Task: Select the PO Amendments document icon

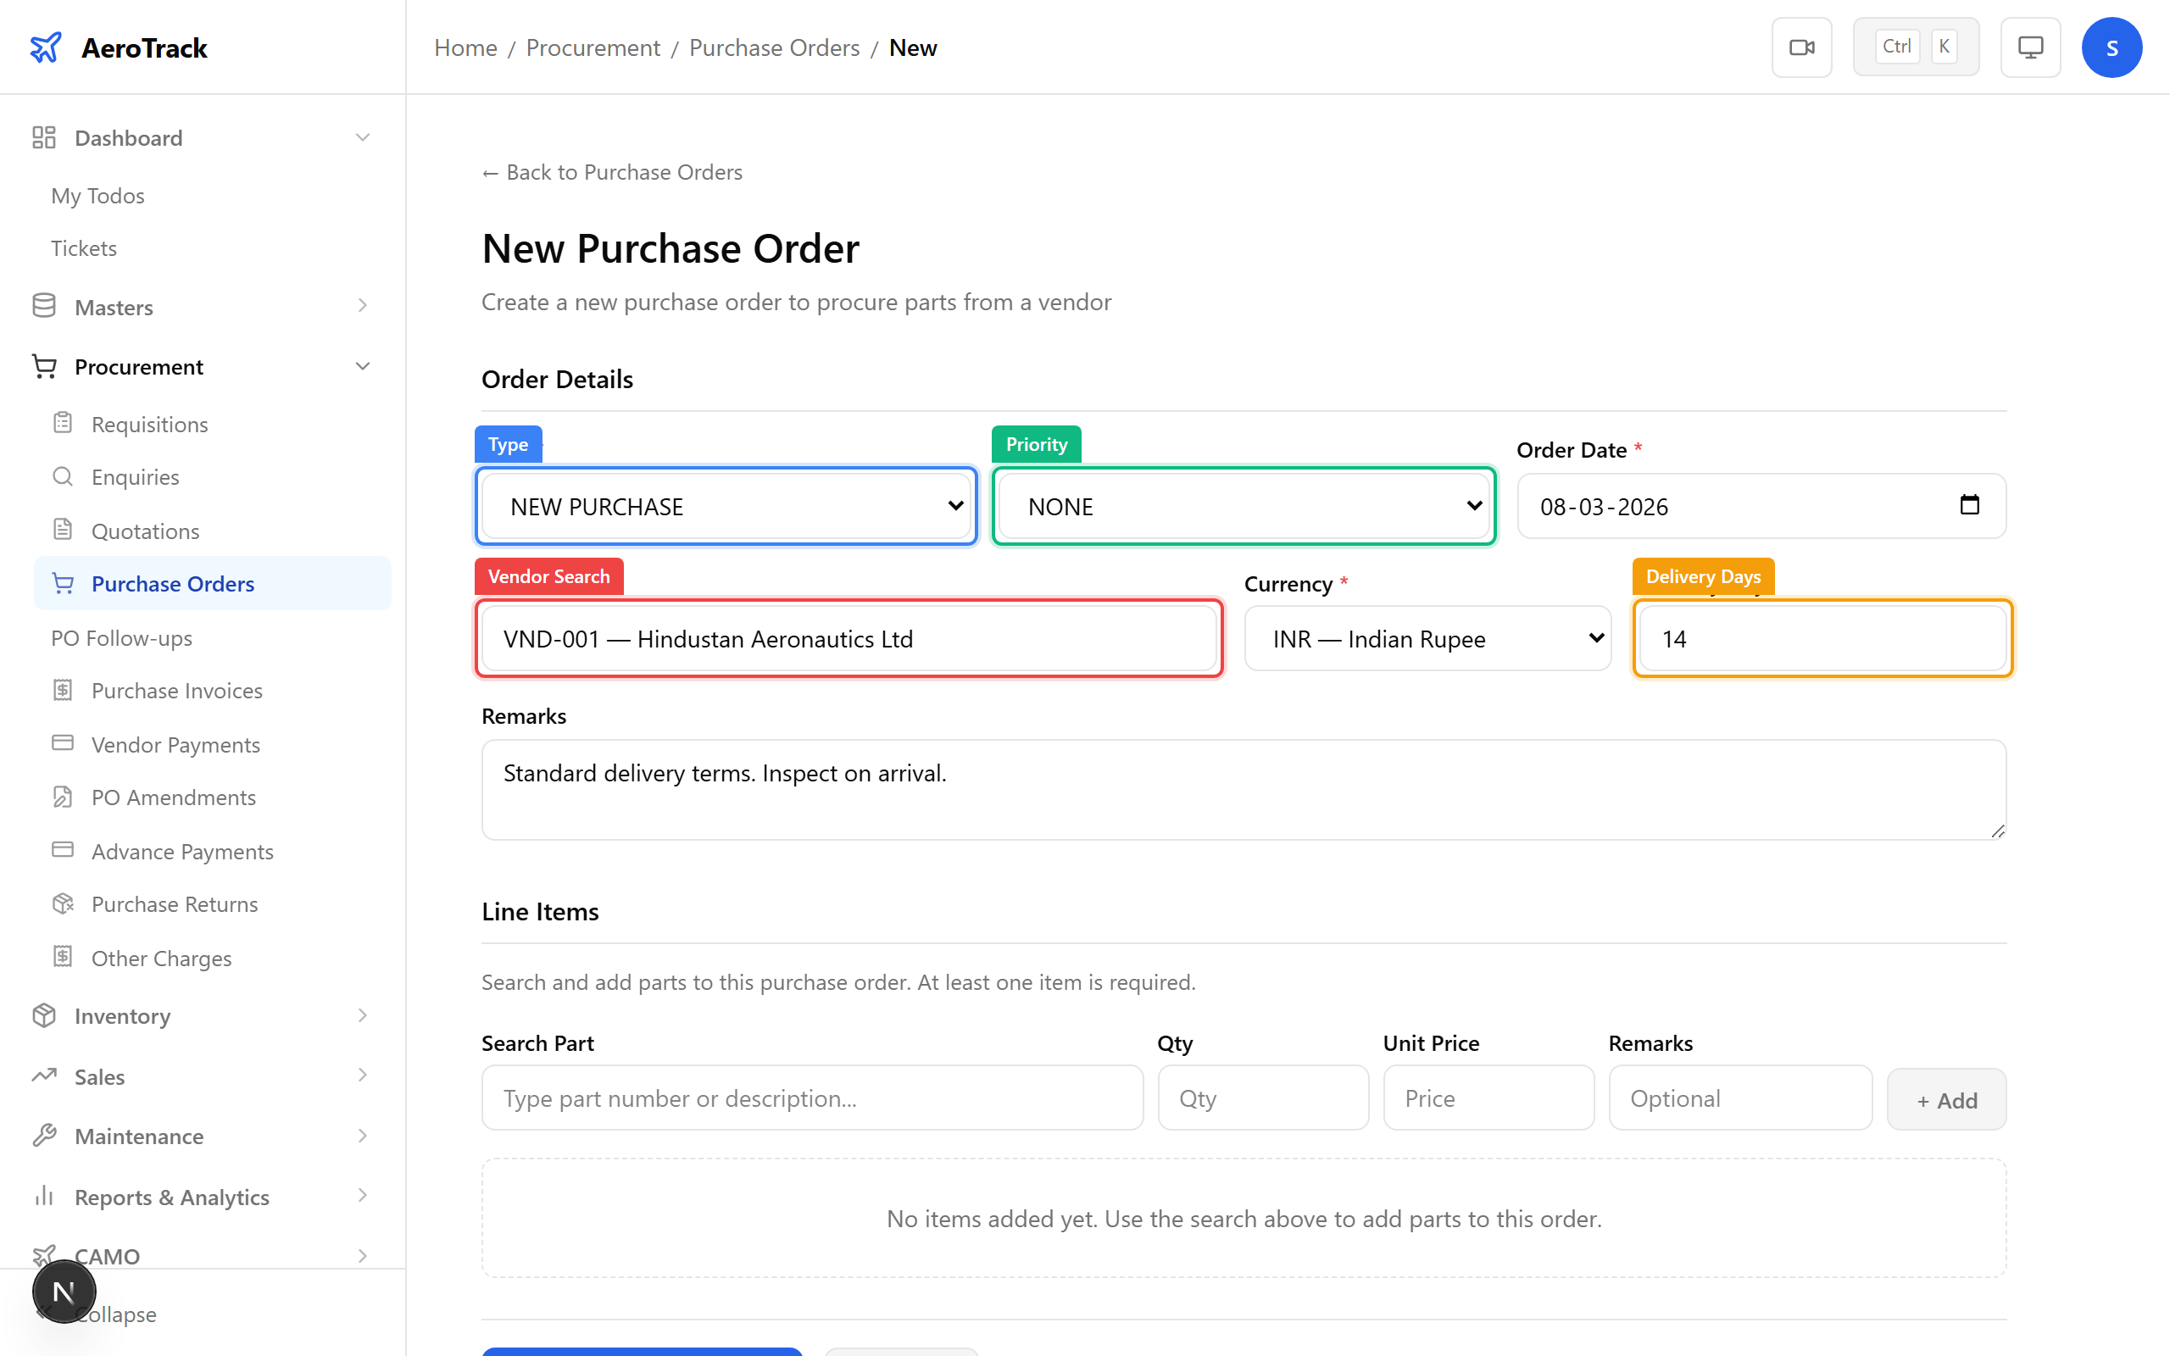Action: pyautogui.click(x=62, y=797)
